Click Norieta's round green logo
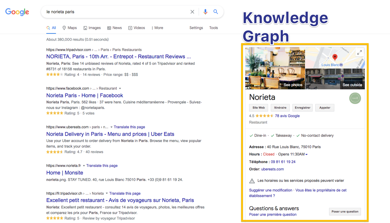The width and height of the screenshot is (390, 223). coord(355,98)
